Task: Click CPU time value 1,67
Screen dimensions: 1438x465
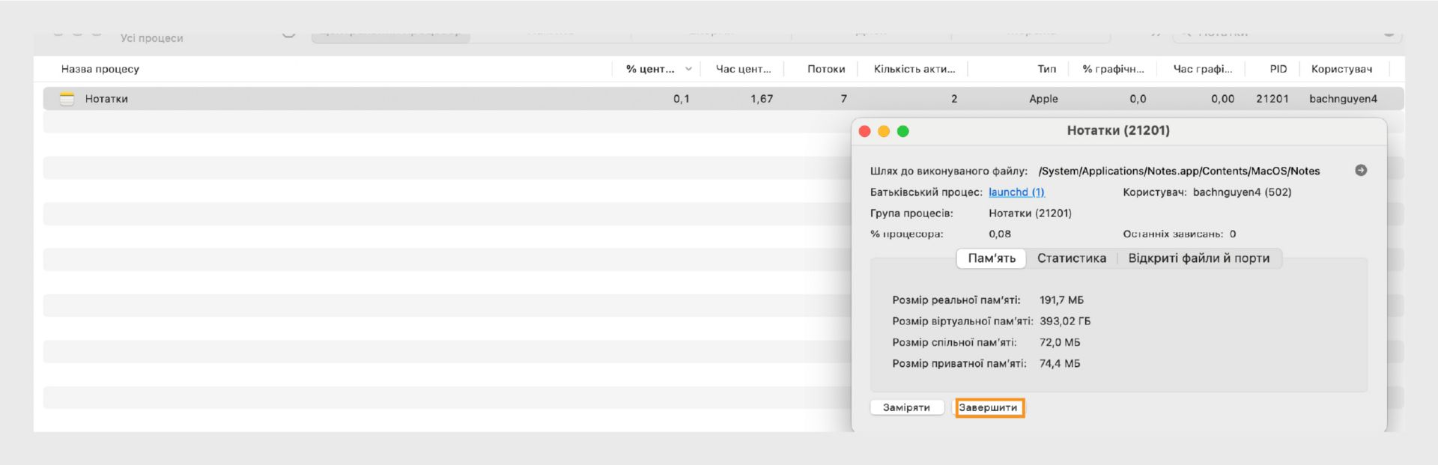Action: 762,99
